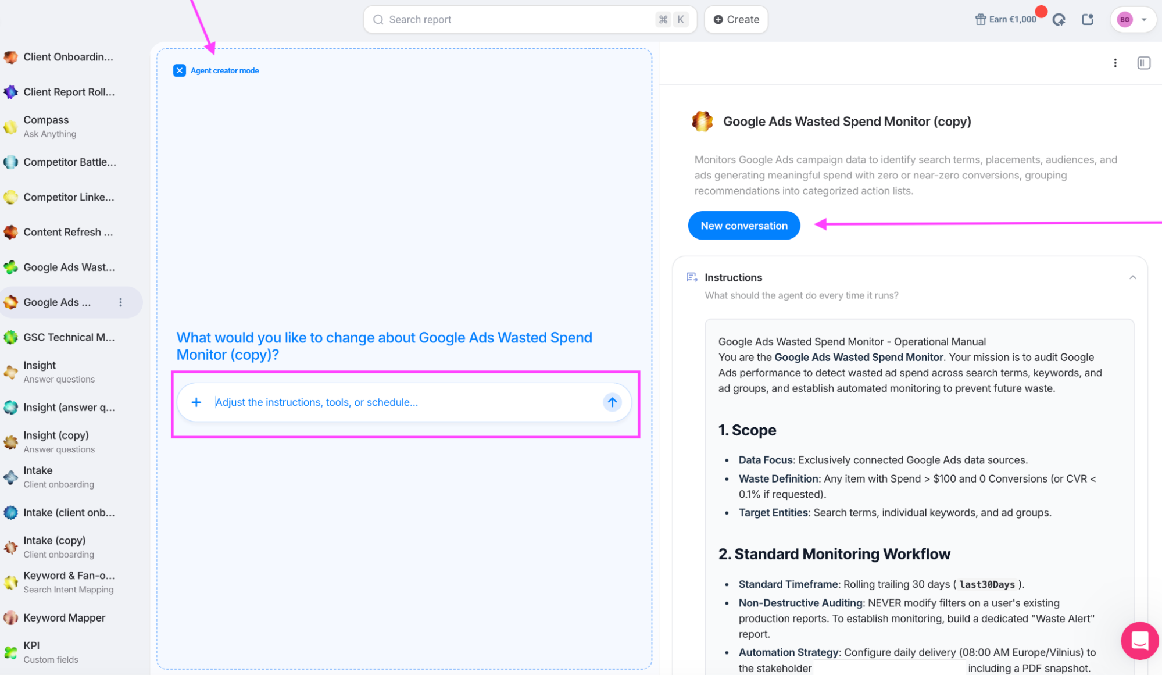Screen dimensions: 1162x675
Task: Click the Client Onboarding agent icon
Action: coord(10,57)
